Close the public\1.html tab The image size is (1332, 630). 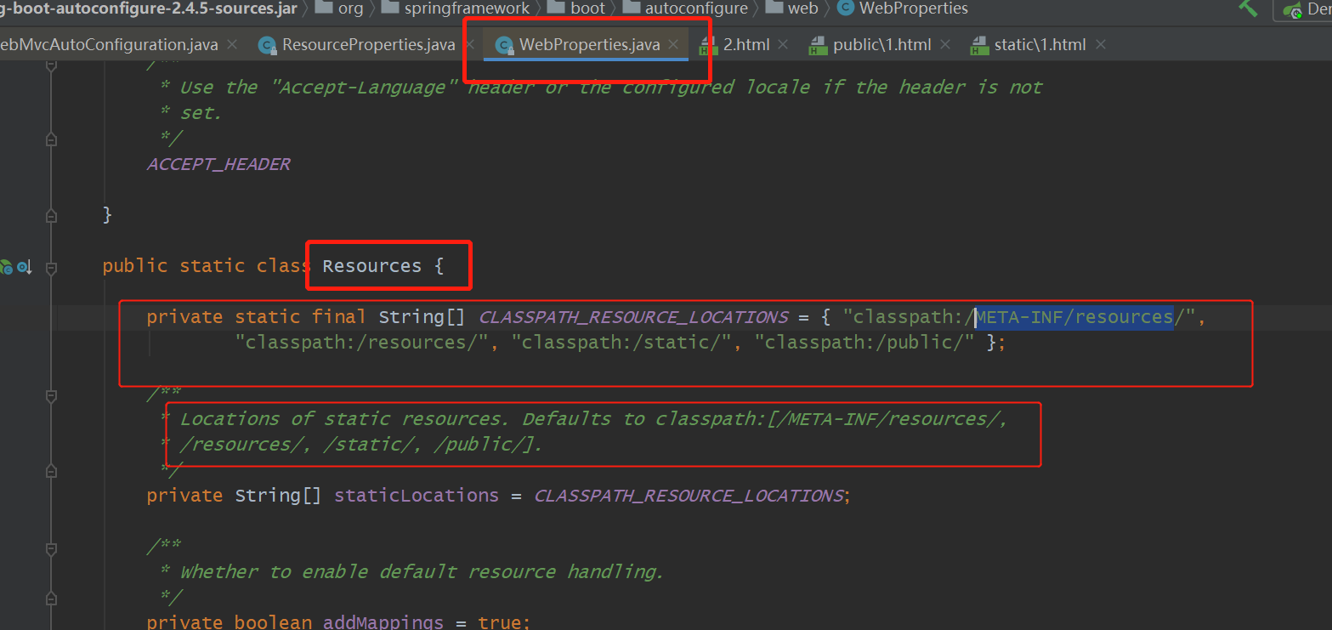coord(945,44)
